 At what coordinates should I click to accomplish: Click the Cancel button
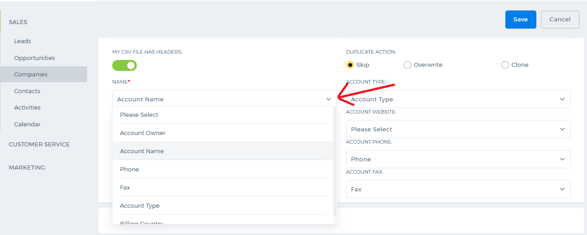click(x=560, y=20)
